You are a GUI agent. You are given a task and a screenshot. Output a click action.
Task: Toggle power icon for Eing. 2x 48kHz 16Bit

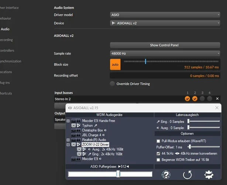pos(79,154)
